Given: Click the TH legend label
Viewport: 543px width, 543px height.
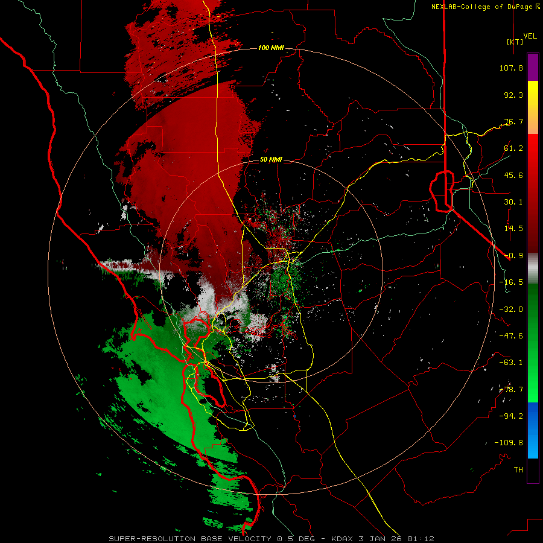Looking at the screenshot, I should tap(518, 470).
